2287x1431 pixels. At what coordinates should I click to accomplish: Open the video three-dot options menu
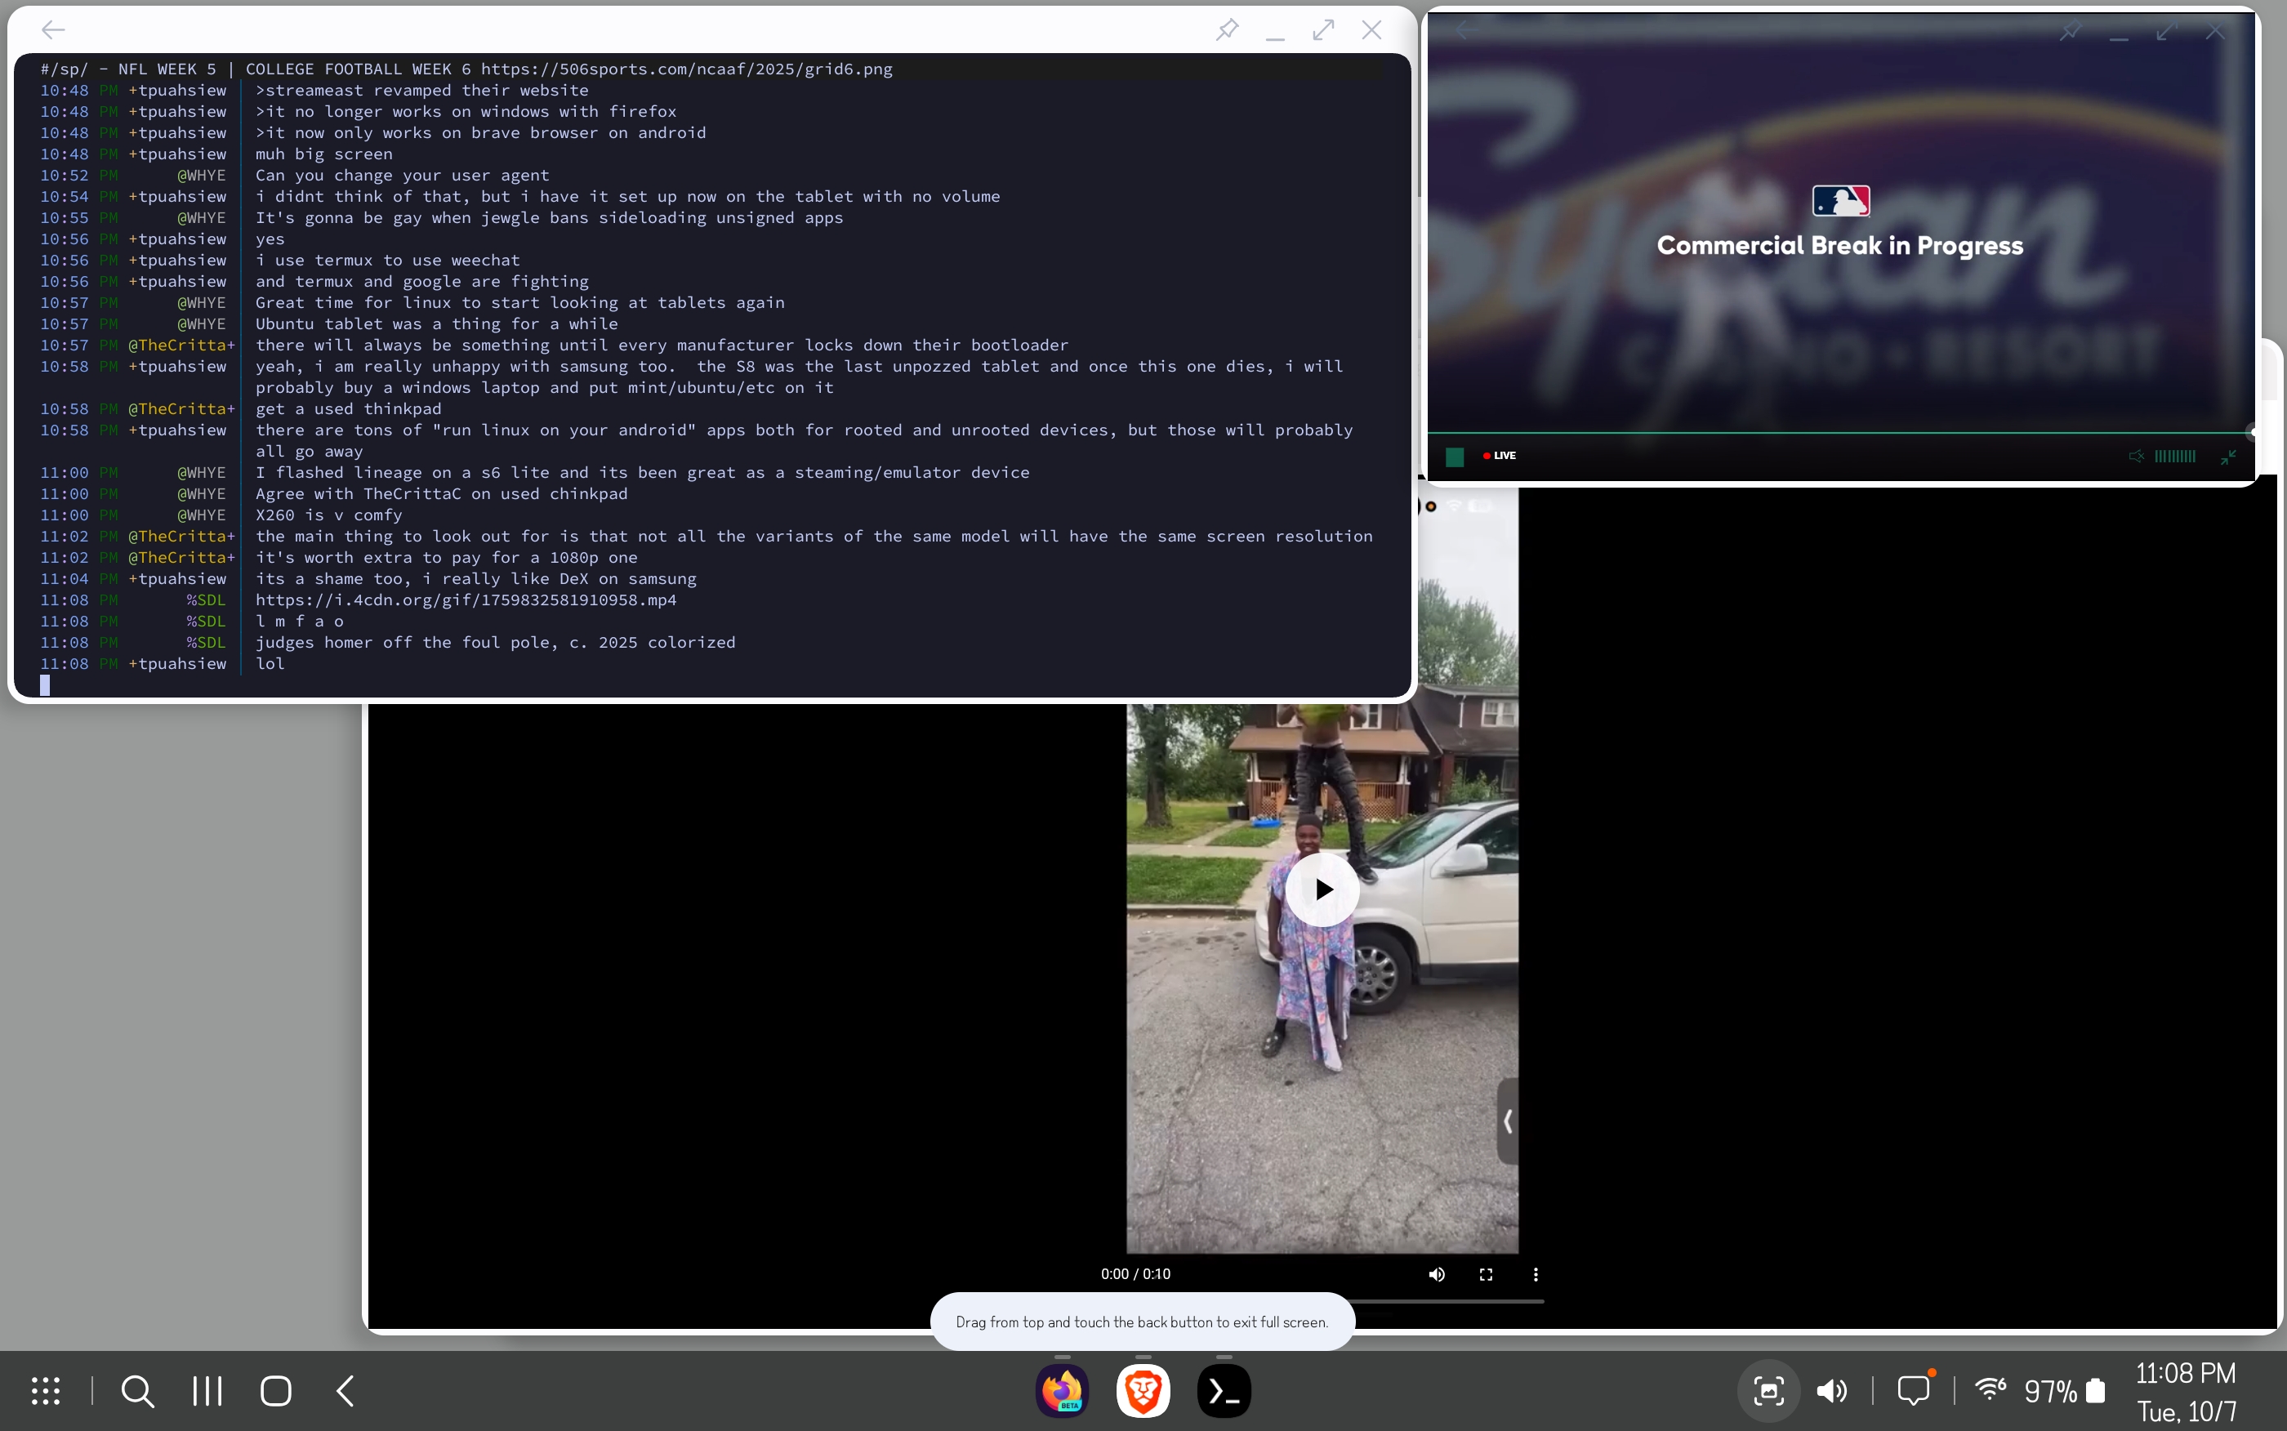pos(1535,1274)
